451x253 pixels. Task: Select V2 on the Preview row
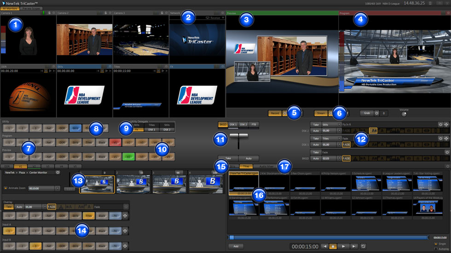(x=128, y=157)
